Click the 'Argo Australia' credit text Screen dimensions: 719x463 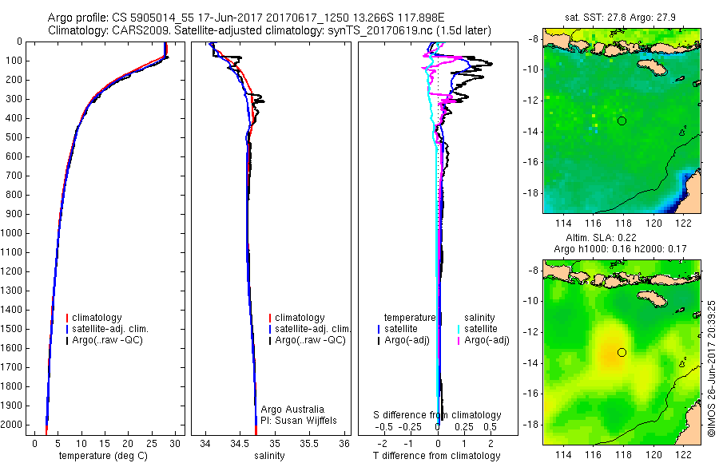point(292,410)
